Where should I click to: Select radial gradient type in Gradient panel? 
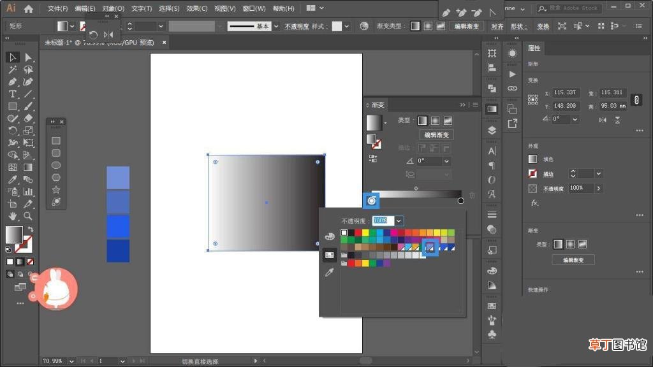coord(435,120)
